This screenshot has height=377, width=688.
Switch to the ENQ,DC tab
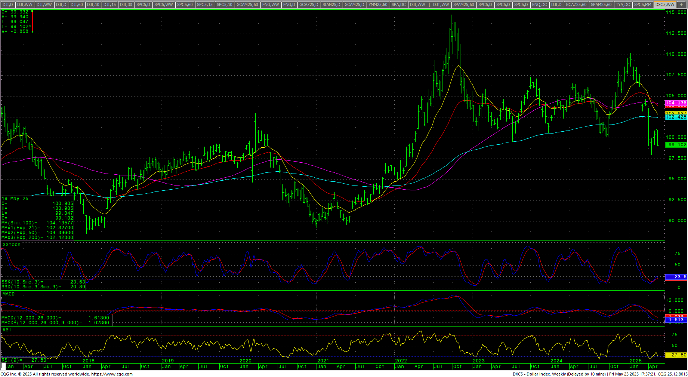click(x=539, y=4)
